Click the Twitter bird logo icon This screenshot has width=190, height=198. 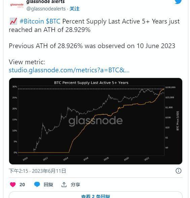178,2
